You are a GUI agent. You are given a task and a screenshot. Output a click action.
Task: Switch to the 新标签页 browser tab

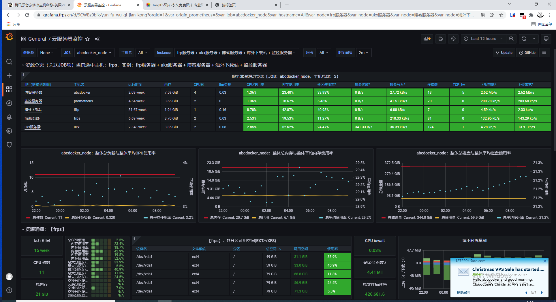(245, 5)
